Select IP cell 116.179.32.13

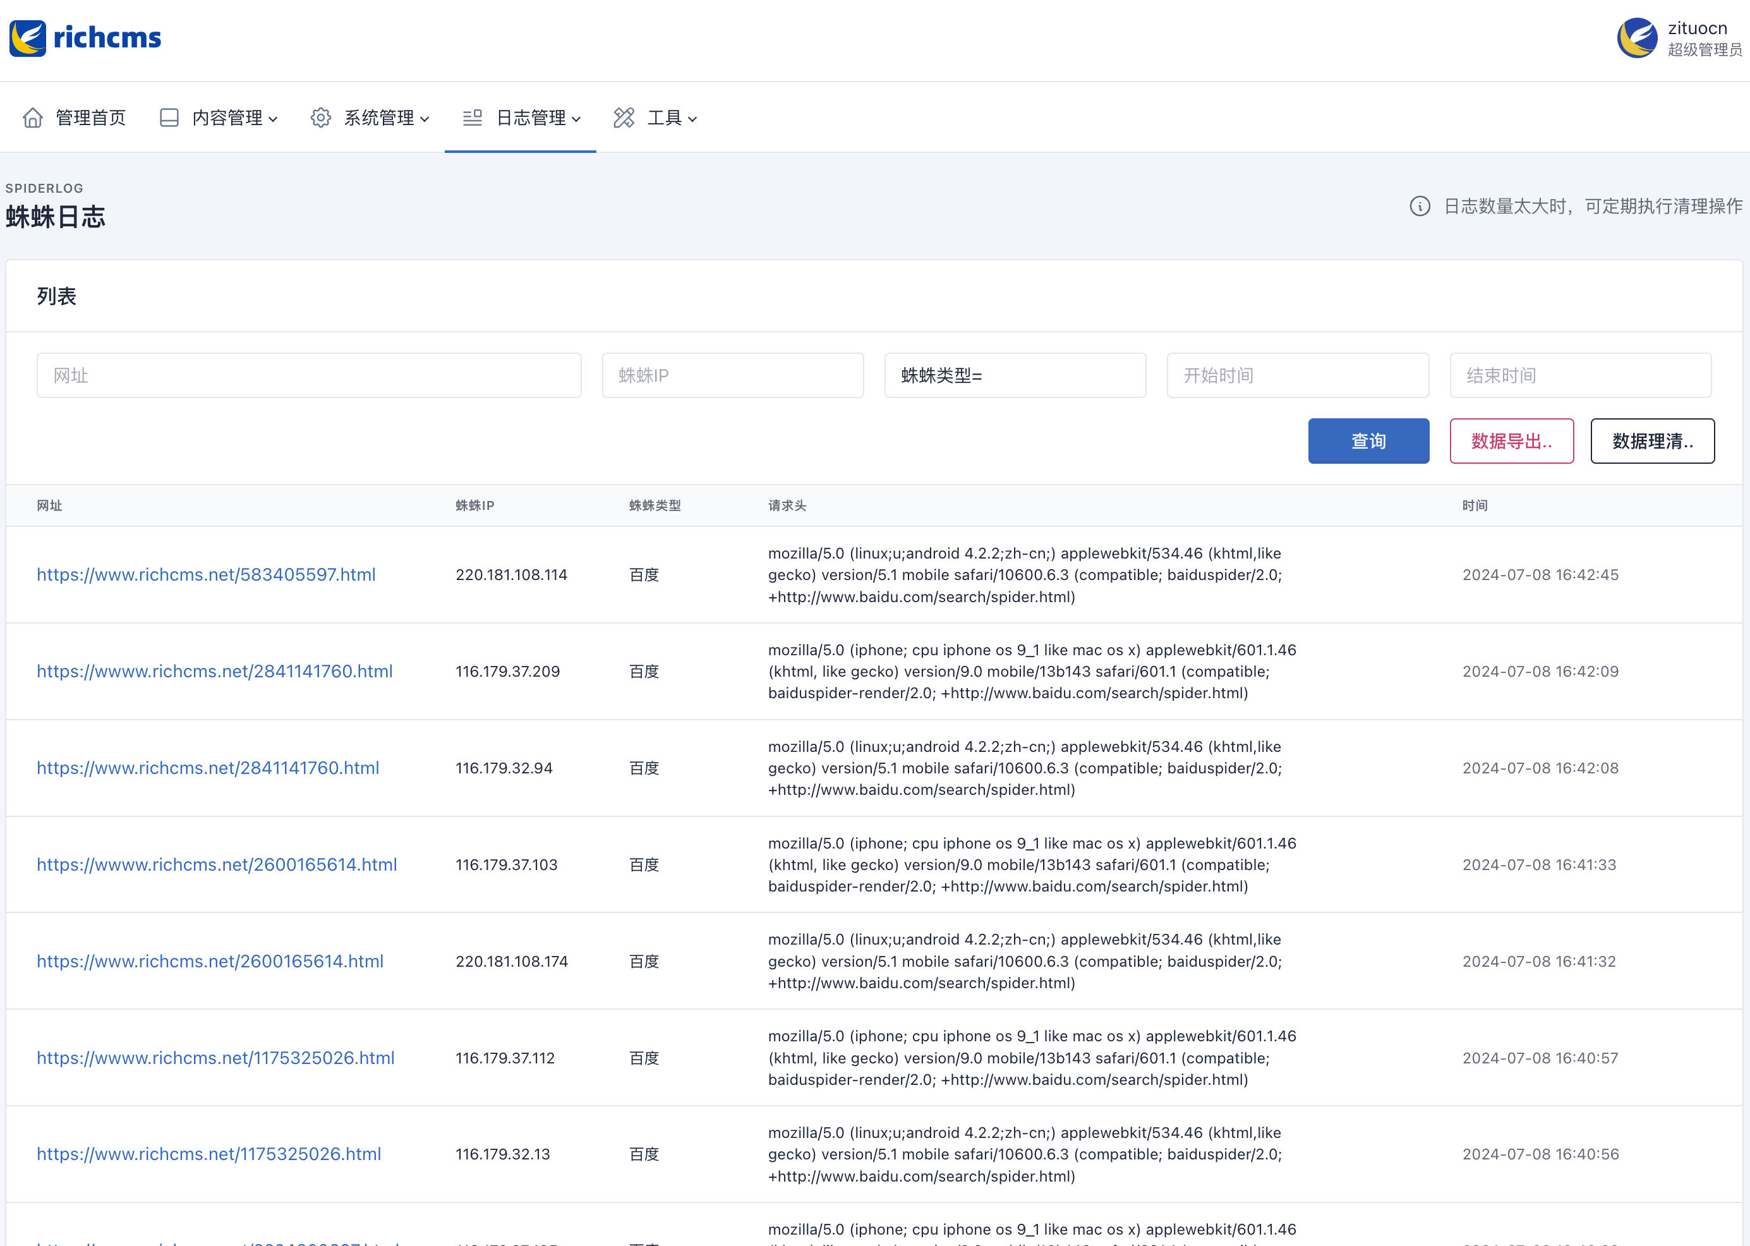tap(502, 1154)
